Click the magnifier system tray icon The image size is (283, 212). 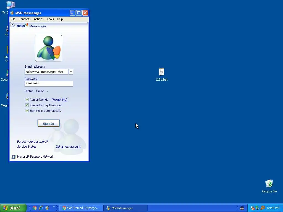pyautogui.click(x=263, y=208)
